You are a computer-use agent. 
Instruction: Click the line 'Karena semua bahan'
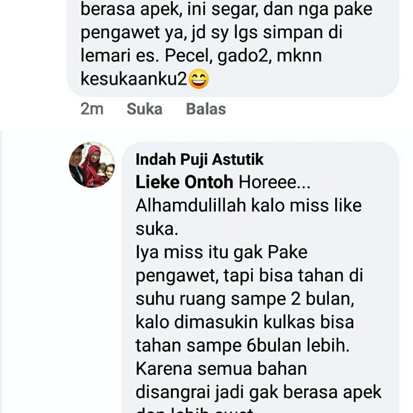pyautogui.click(x=221, y=369)
